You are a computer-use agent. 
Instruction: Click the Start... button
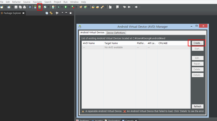(x=198, y=49)
